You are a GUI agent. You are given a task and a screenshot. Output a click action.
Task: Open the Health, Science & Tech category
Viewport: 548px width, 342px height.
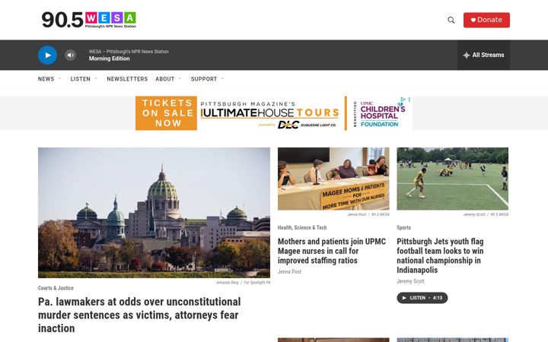click(302, 227)
